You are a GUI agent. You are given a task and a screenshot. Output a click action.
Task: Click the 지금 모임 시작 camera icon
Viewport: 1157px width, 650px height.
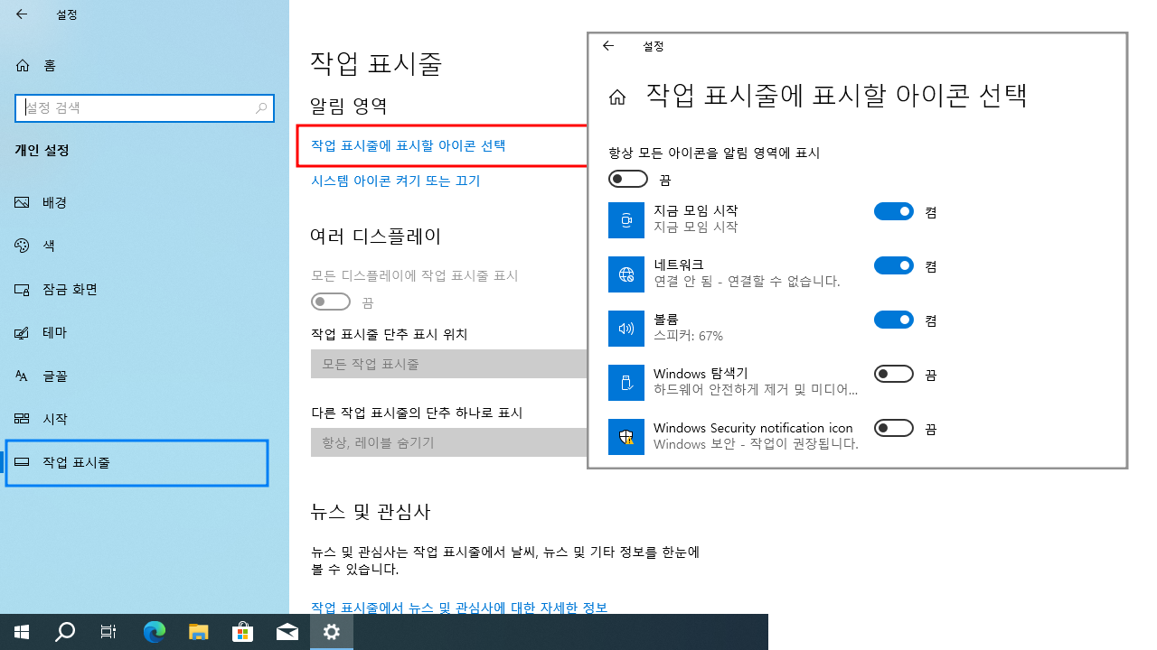(x=626, y=220)
